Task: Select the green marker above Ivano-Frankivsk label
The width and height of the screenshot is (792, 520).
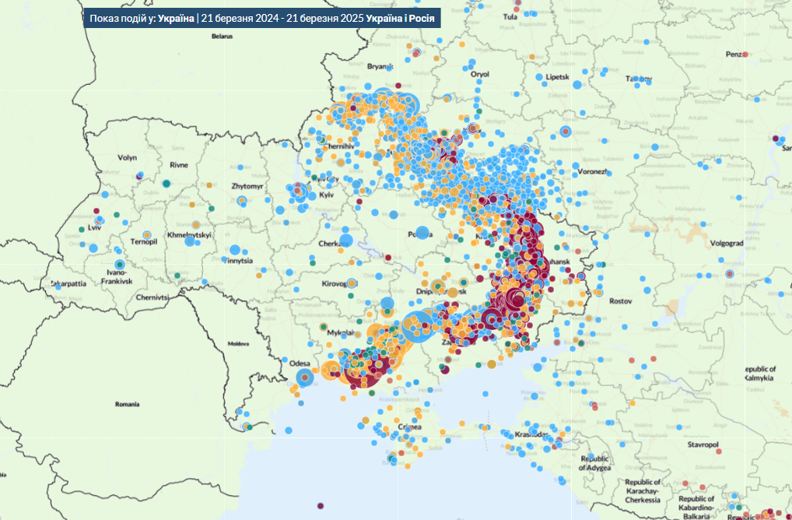Action: click(x=119, y=265)
